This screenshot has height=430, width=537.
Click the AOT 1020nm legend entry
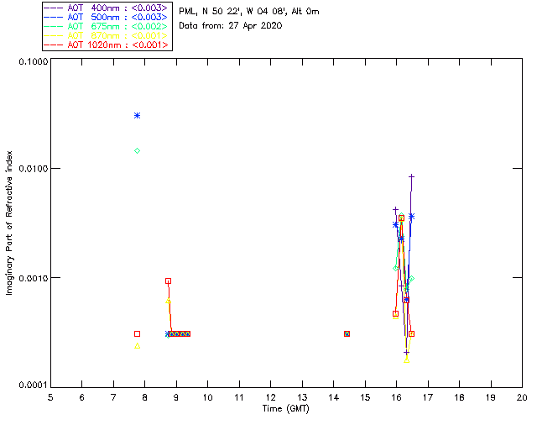click(106, 45)
